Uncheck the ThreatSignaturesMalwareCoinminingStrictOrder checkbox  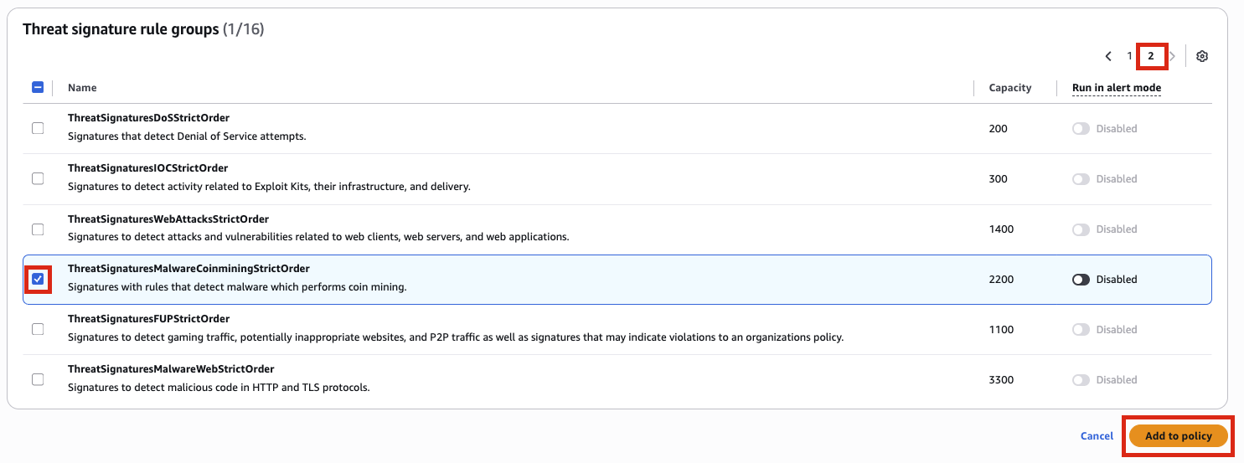point(38,279)
